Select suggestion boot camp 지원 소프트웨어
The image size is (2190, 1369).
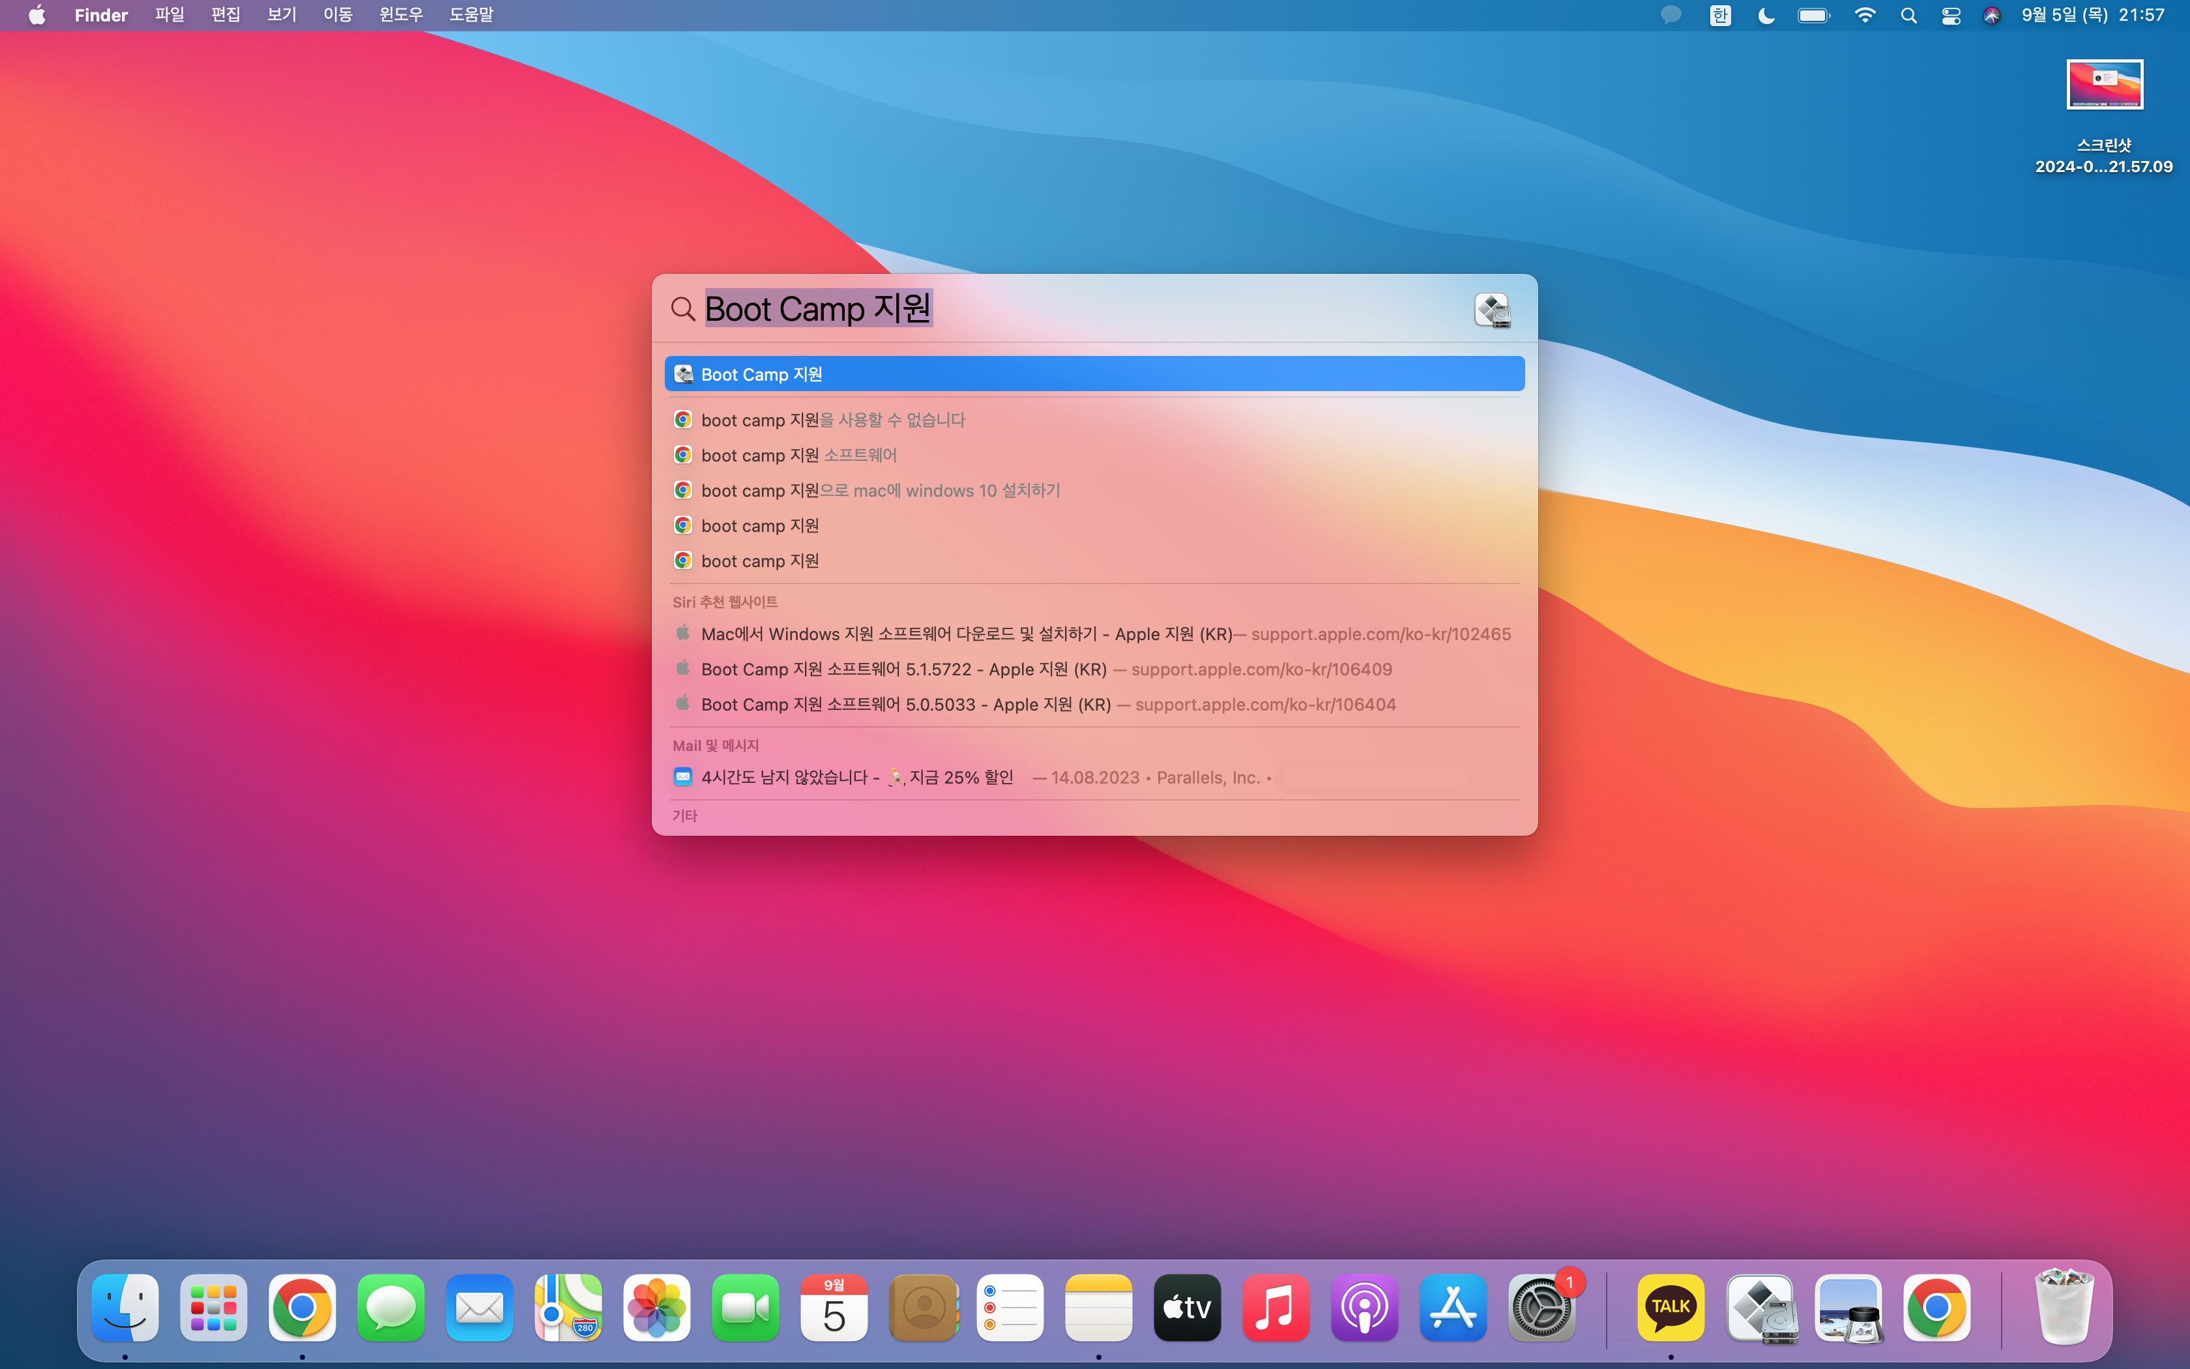pyautogui.click(x=1094, y=456)
